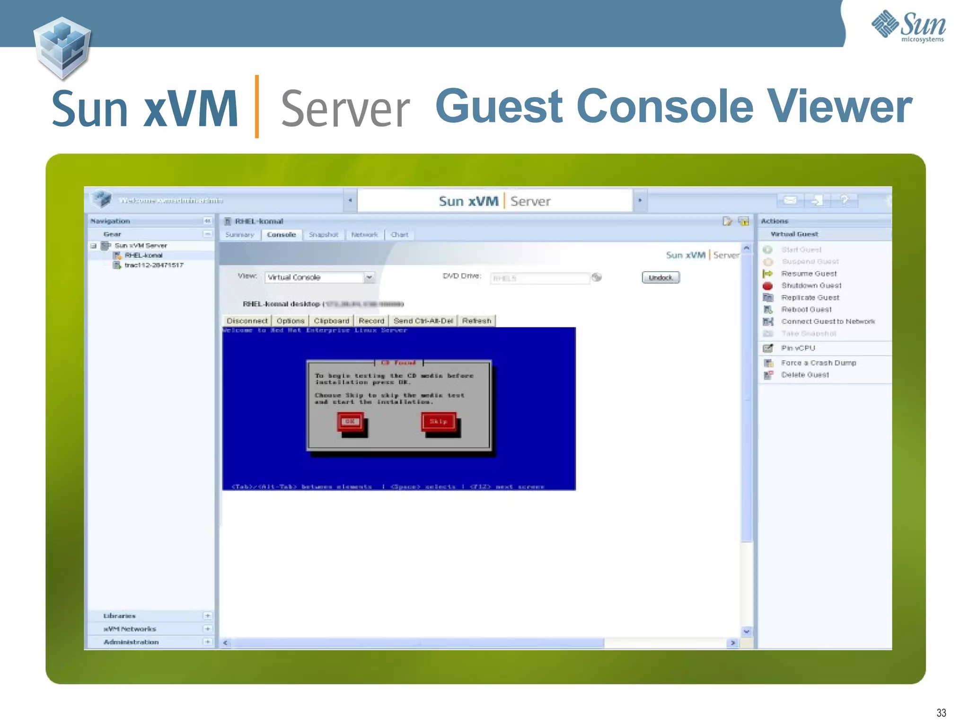Click the DVD Drive input field

point(539,278)
